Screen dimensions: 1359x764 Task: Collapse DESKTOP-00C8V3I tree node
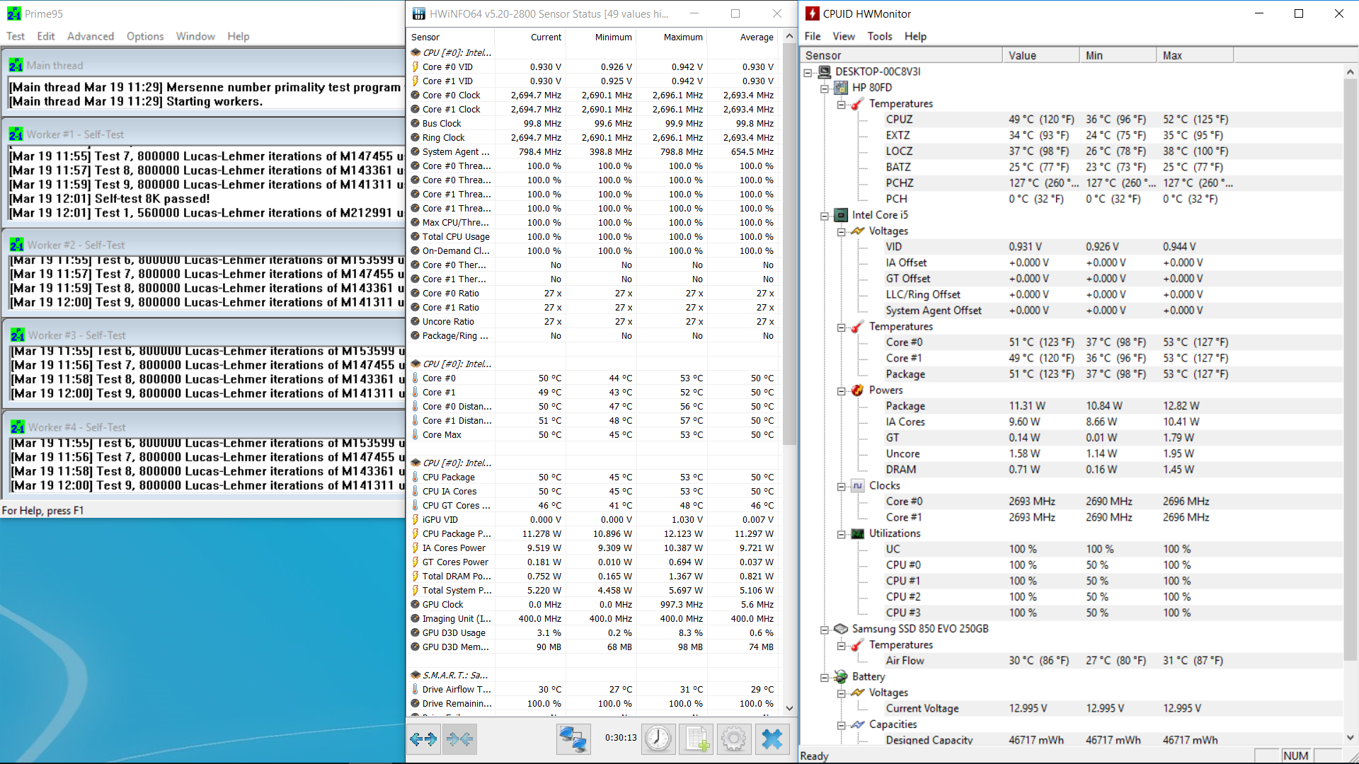808,72
